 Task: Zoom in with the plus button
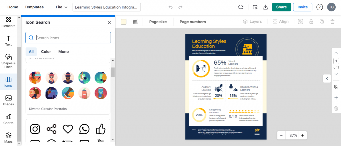pyautogui.click(x=302, y=135)
